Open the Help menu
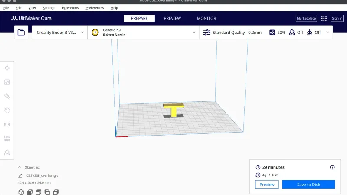347x195 pixels. pyautogui.click(x=115, y=8)
